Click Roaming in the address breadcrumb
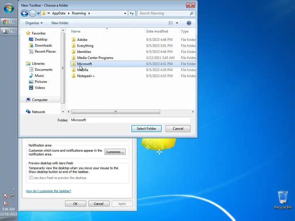Viewport: 295px width, 221px height. pos(79,13)
